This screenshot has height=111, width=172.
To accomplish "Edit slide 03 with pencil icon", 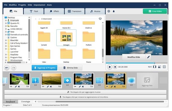I will (x=48, y=87).
